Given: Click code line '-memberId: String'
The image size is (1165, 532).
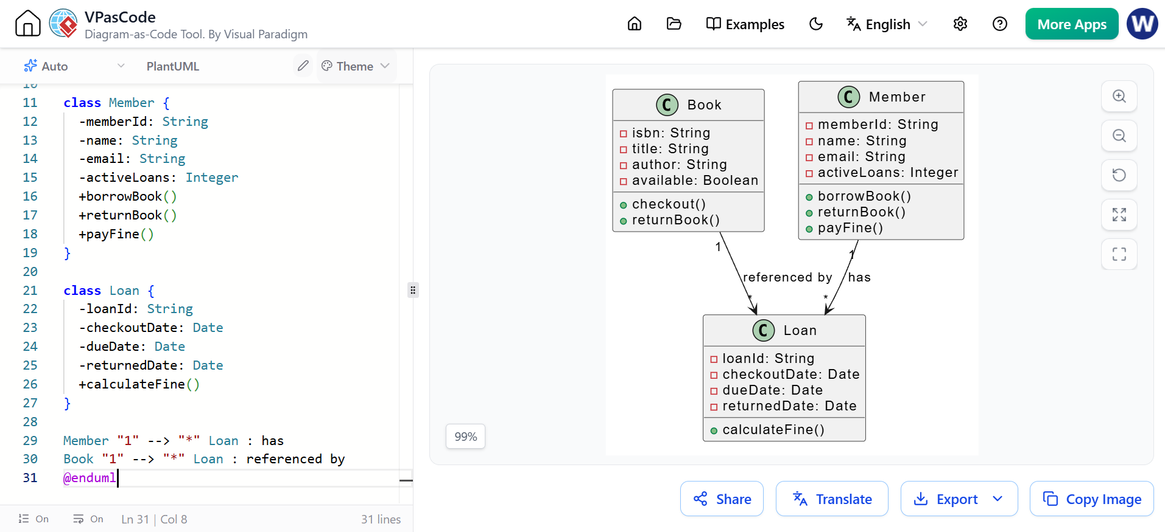Looking at the screenshot, I should click(x=144, y=122).
